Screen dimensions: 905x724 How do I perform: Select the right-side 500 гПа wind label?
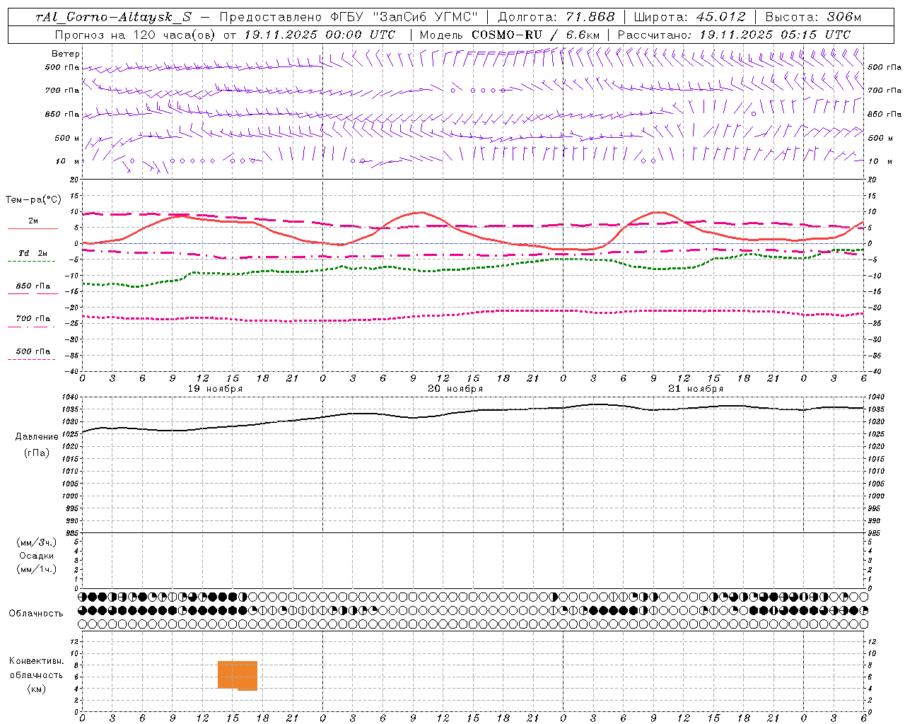pyautogui.click(x=884, y=68)
